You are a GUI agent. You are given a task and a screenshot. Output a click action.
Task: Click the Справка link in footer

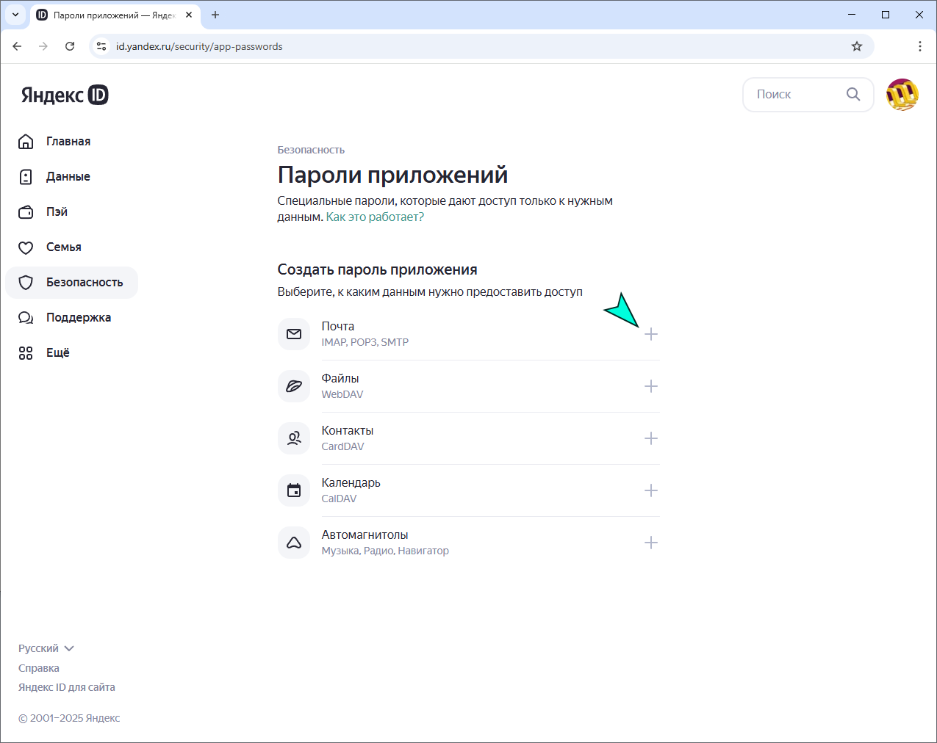pos(38,667)
